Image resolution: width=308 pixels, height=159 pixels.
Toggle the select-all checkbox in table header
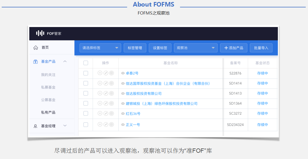(86, 63)
